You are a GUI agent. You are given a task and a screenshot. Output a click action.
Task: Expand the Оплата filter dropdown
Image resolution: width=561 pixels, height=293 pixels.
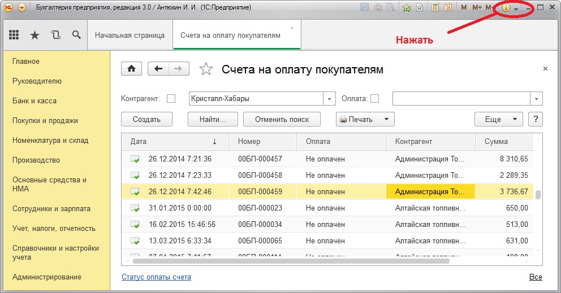click(x=536, y=99)
